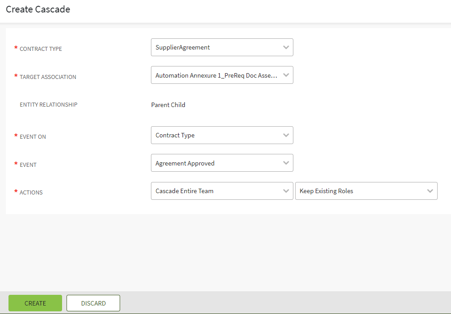Click the Contract Type field label
Viewport: 451px width, 314px height.
click(x=41, y=49)
